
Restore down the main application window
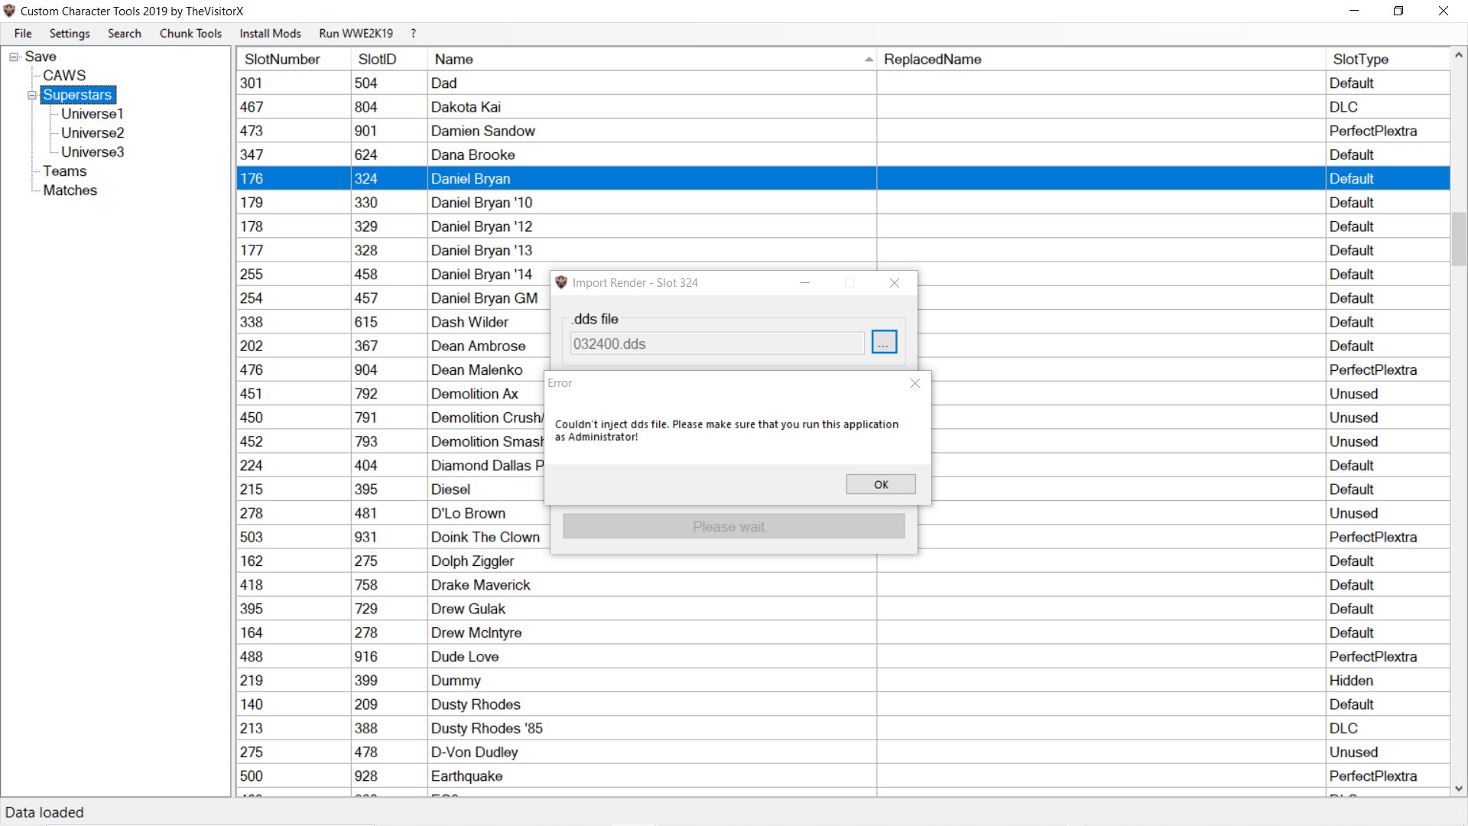[1398, 11]
